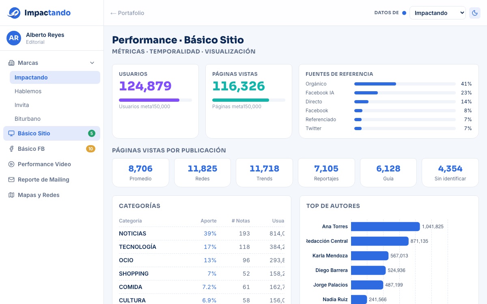Click the Marcas building icon

coord(11,63)
